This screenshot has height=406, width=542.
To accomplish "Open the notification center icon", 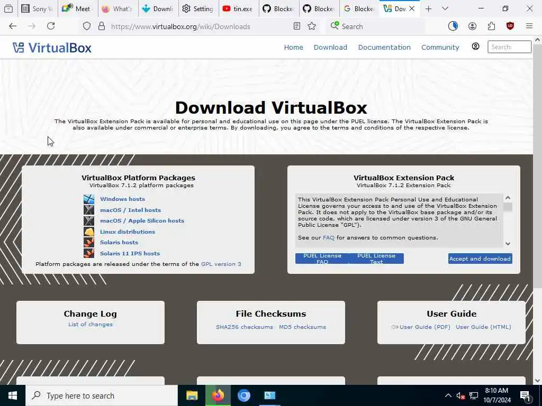I will point(526,396).
